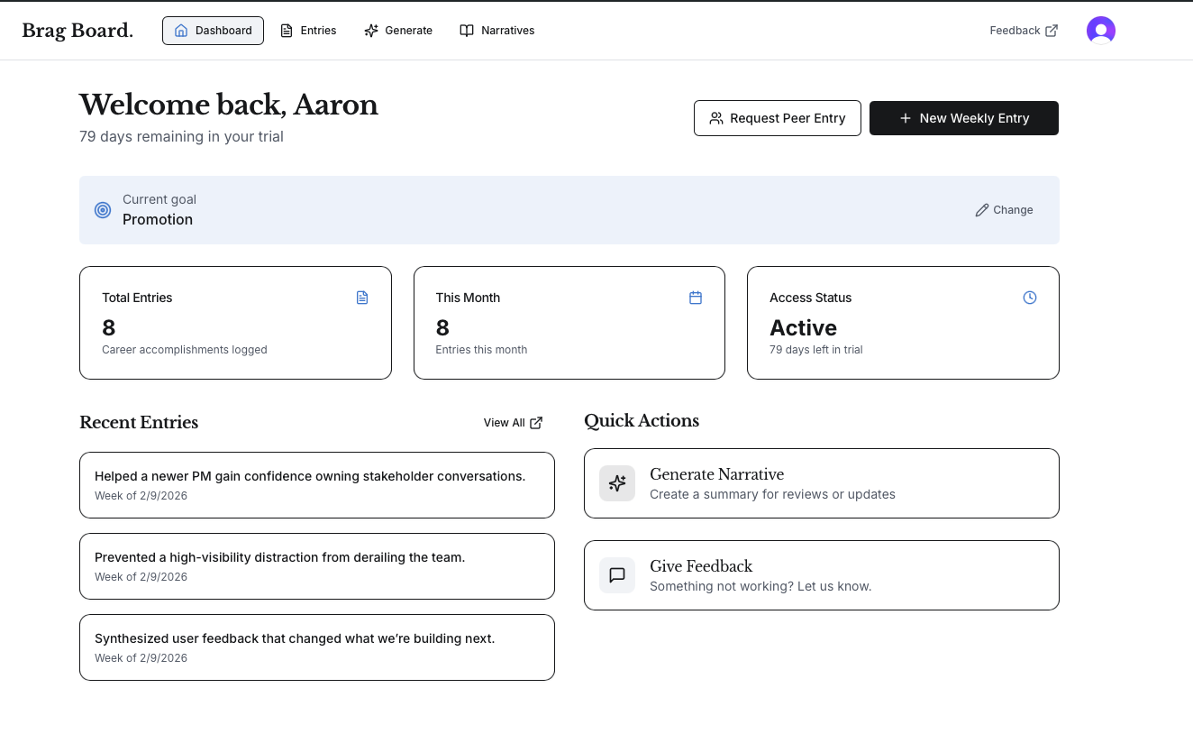Screen dimensions: 1193x734
Task: Click the sparkle icon in Generate Narrative
Action: 617,483
